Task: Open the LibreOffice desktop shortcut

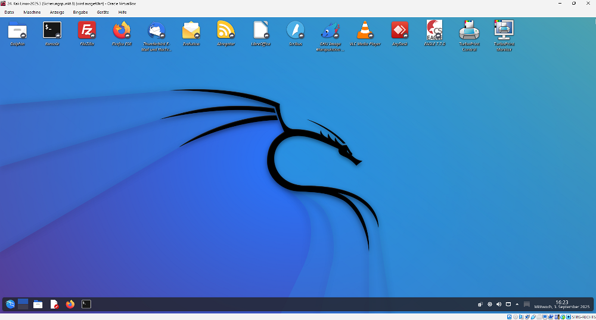Action: (x=260, y=30)
